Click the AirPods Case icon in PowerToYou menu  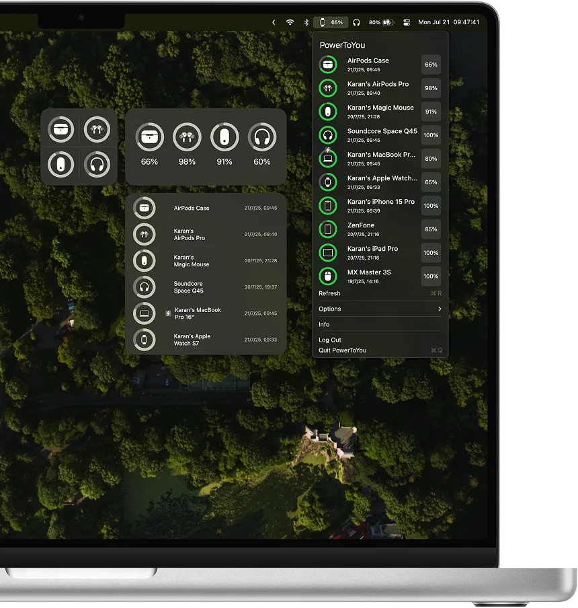(x=328, y=64)
